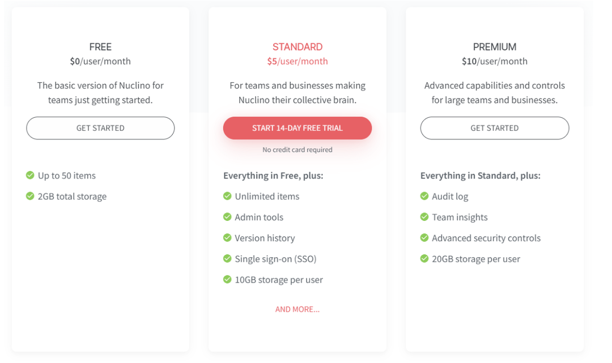Screen dimensions: 612x363
Task: Click Get Started under the Free plan
Action: point(100,128)
